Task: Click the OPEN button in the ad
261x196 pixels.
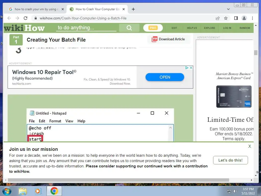Action: pyautogui.click(x=165, y=77)
